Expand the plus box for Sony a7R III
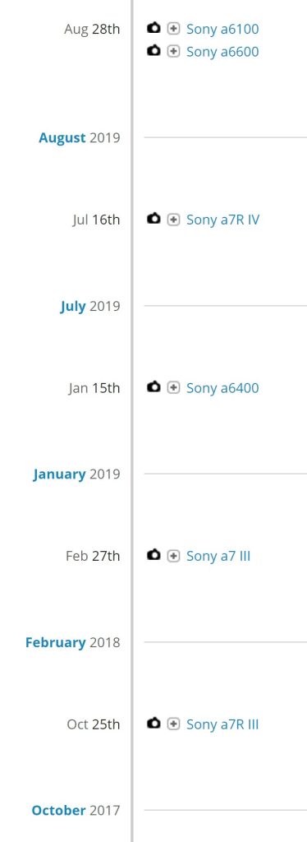The height and width of the screenshot is (842, 307). click(x=173, y=724)
